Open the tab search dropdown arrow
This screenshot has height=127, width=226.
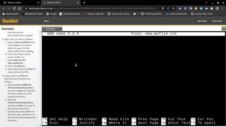pyautogui.click(x=206, y=2)
